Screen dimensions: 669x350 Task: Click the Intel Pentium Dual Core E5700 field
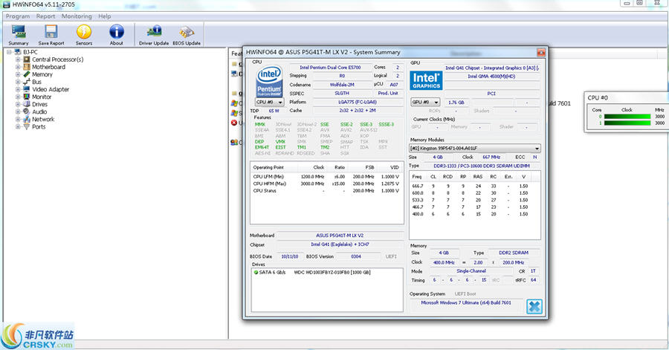click(x=330, y=68)
